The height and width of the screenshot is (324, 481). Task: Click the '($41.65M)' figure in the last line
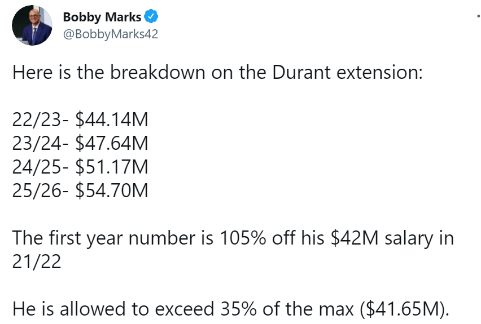click(405, 309)
